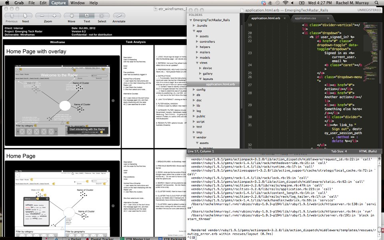
Task: Zoom in using the plus button
Action: click(x=54, y=16)
